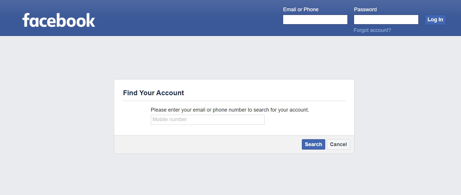Click the "Find Your Account" heading

click(153, 93)
